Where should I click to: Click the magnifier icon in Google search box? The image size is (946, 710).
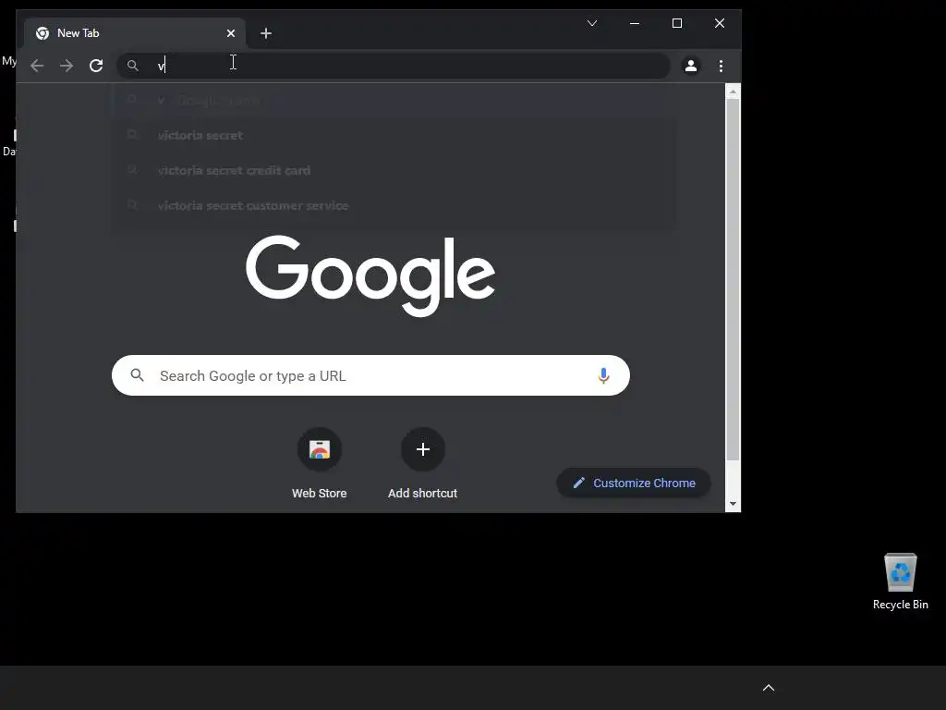pyautogui.click(x=138, y=375)
